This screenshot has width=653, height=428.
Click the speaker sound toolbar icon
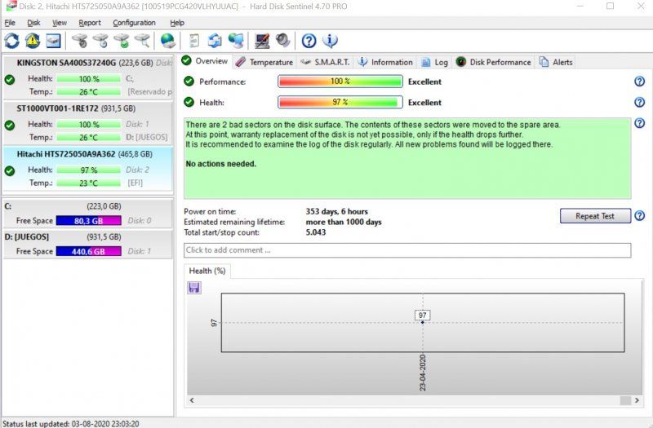(282, 41)
